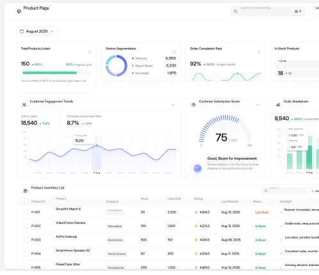Image resolution: width=319 pixels, height=275 pixels.
Task: Focus the inventory list search field
Action: pos(284,191)
